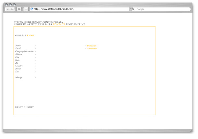Expand the Profession option
Viewport: 198px width, 139px height.
tap(92, 45)
